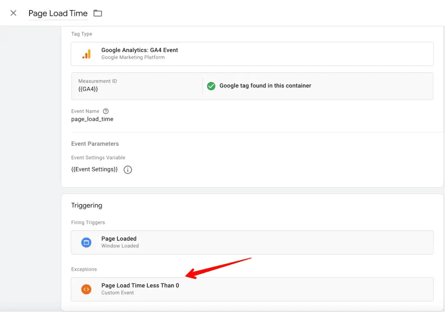445x312 pixels.
Task: Open the Event Name help question mark
Action: 105,111
